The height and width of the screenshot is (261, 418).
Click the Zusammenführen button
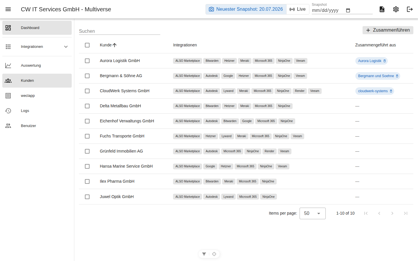[388, 30]
